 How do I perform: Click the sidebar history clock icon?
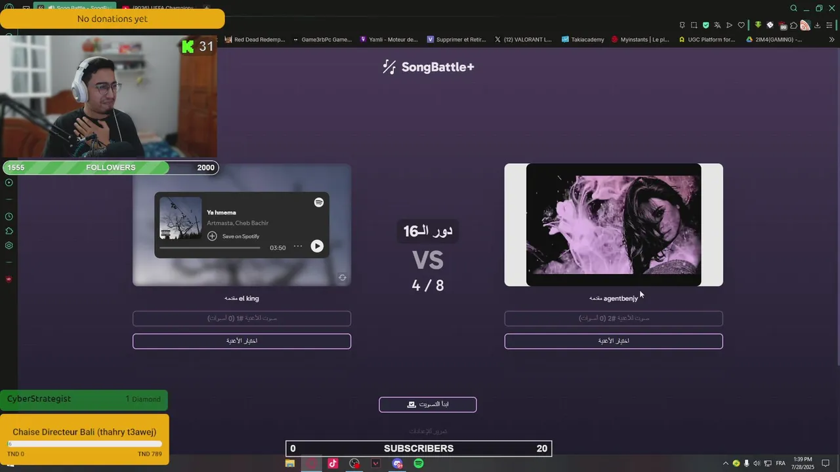pos(9,216)
